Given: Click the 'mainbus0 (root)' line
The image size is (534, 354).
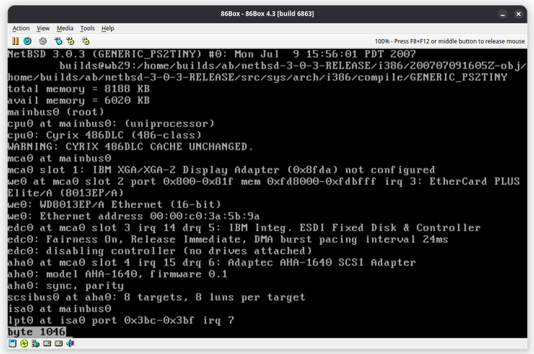Looking at the screenshot, I should (56, 112).
